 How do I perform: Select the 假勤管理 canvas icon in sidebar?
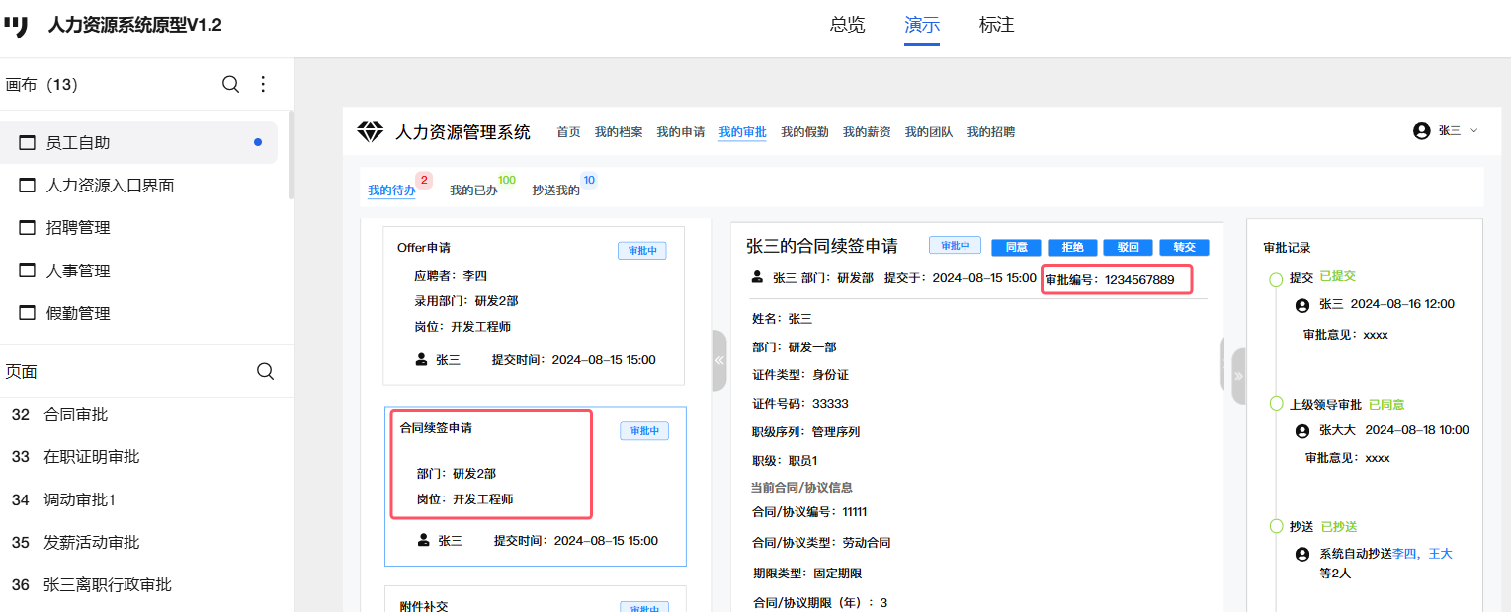point(28,314)
